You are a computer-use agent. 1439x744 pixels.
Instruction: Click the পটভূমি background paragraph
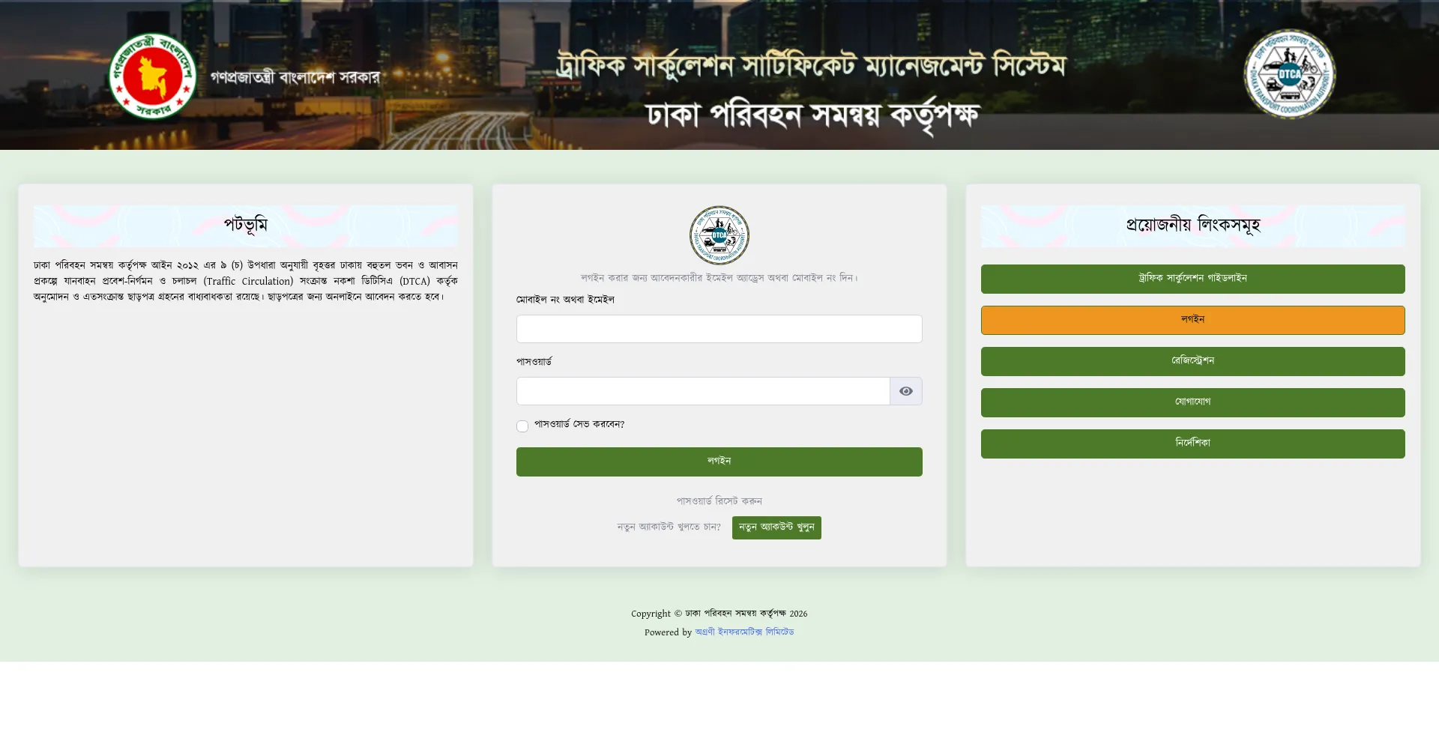[x=246, y=281]
